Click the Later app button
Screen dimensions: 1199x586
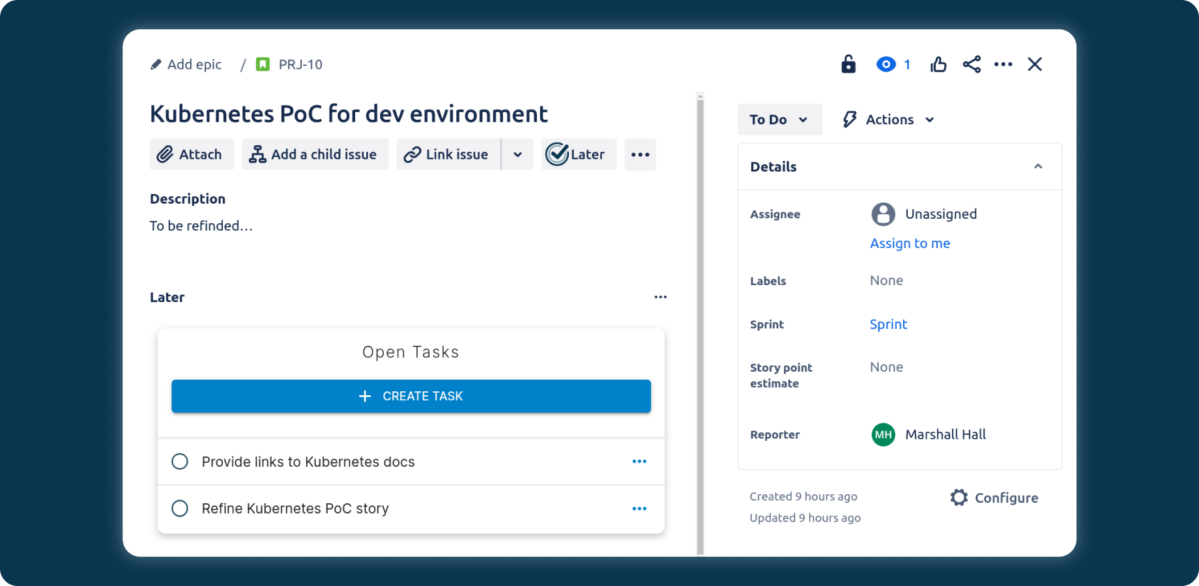click(x=579, y=154)
